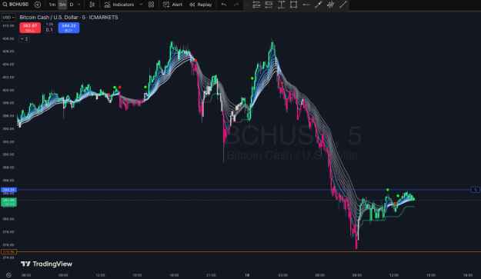Click the 19 date label on time axis
The height and width of the screenshot is (279, 481).
pos(247,275)
